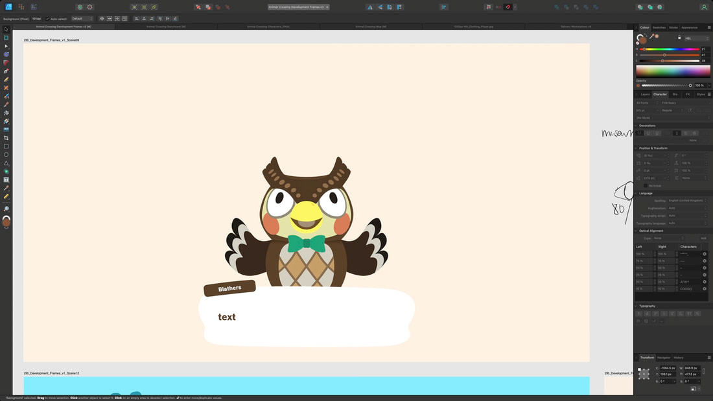Viewport: 713px width, 401px height.
Task: Switch to the Export persona
Action: coord(34,7)
